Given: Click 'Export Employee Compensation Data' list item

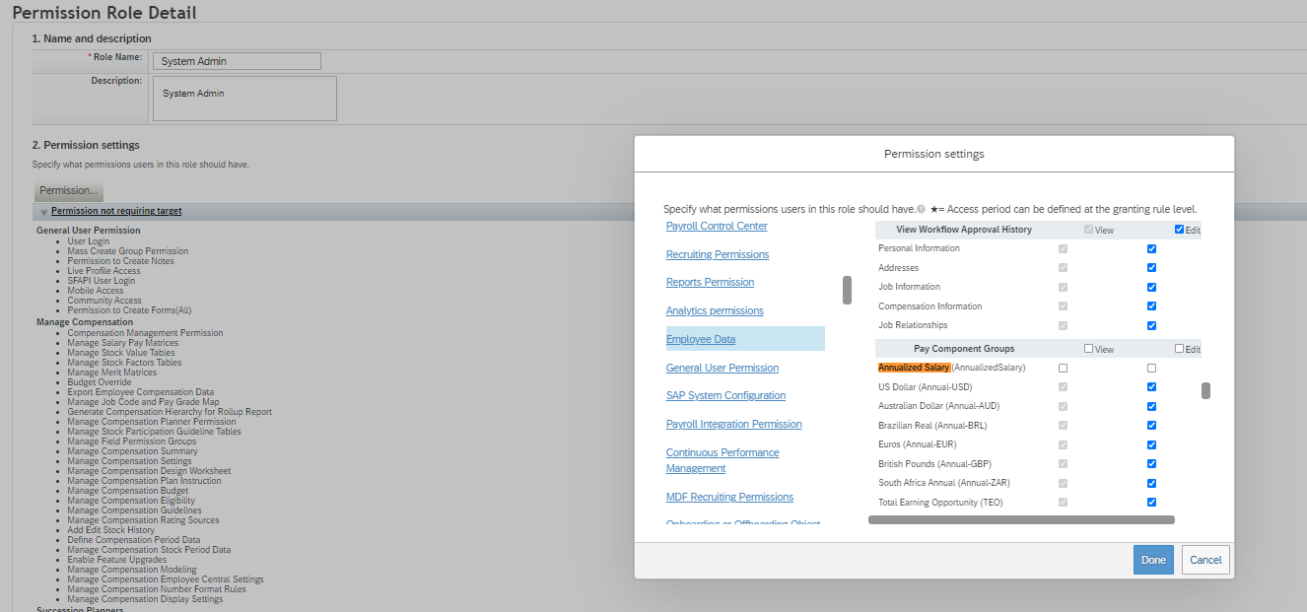Looking at the screenshot, I should coord(141,392).
